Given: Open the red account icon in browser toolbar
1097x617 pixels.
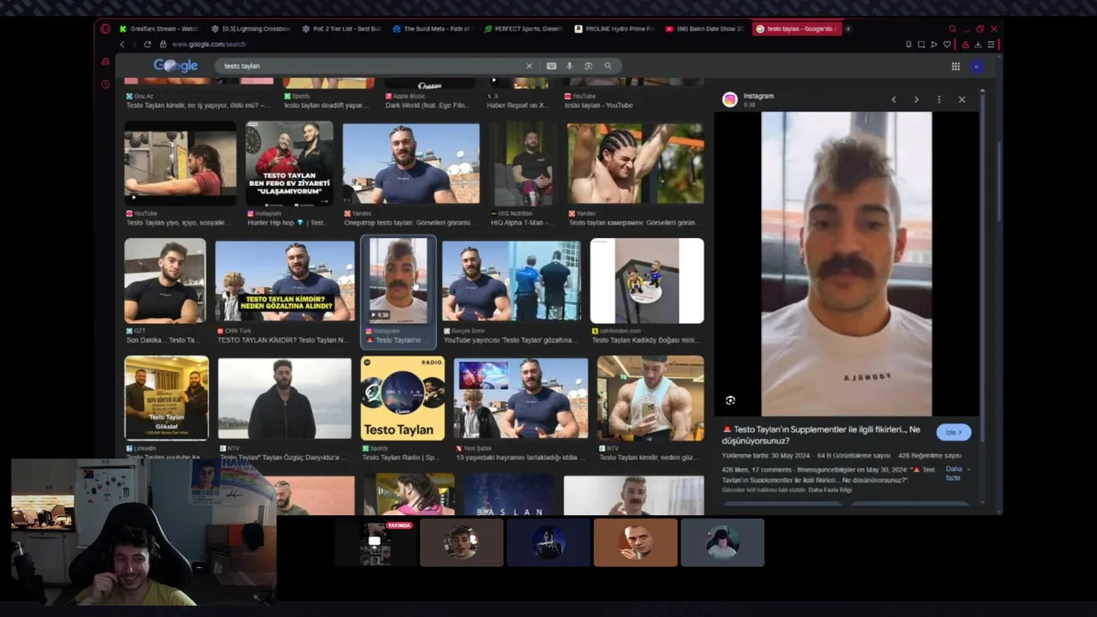Looking at the screenshot, I should (966, 45).
